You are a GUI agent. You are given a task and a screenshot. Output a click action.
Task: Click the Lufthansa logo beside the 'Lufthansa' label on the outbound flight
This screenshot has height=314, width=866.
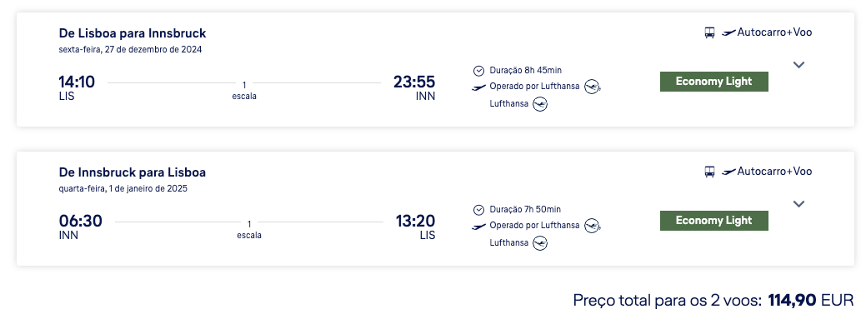540,104
